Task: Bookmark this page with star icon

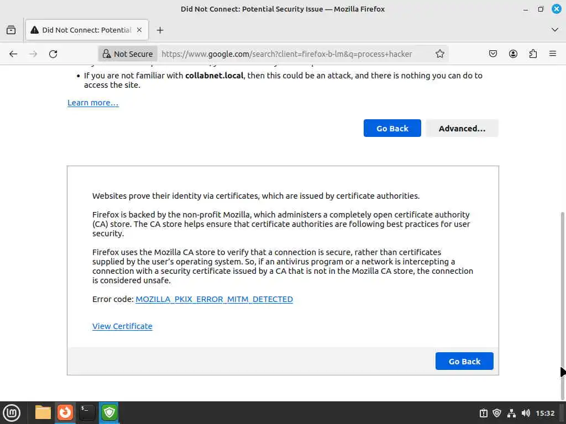Action: point(439,54)
